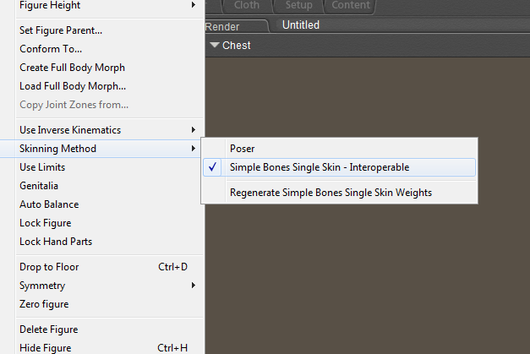Viewport: 530px width, 354px height.
Task: Click Lock Figure menu entry
Action: pyautogui.click(x=45, y=223)
